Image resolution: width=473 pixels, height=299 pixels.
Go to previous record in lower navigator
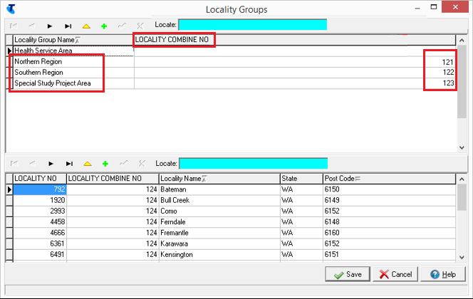pos(32,164)
